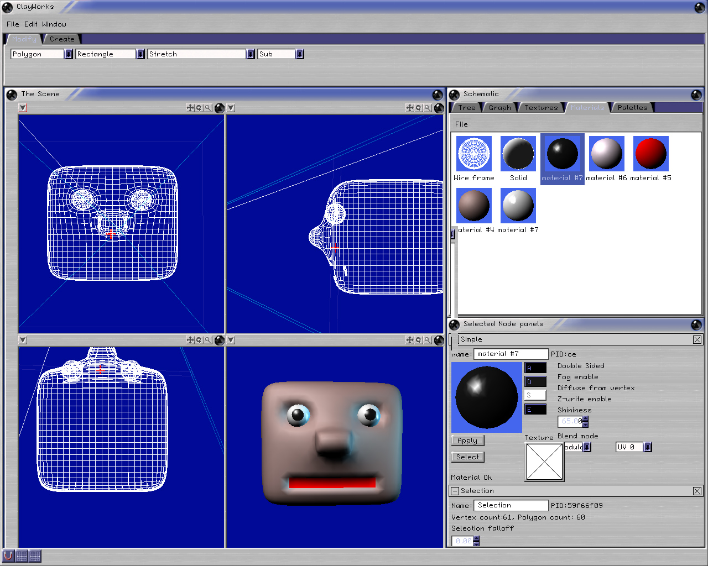Click the black sphere button in top-left viewport
This screenshot has height=566, width=708.
pos(220,108)
